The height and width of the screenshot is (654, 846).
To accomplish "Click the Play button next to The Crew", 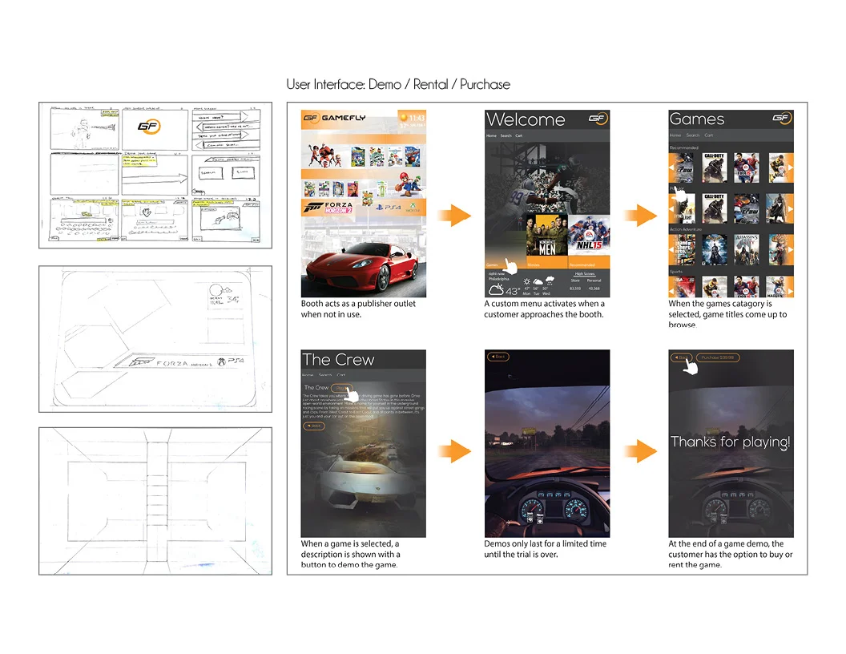I will tap(341, 388).
